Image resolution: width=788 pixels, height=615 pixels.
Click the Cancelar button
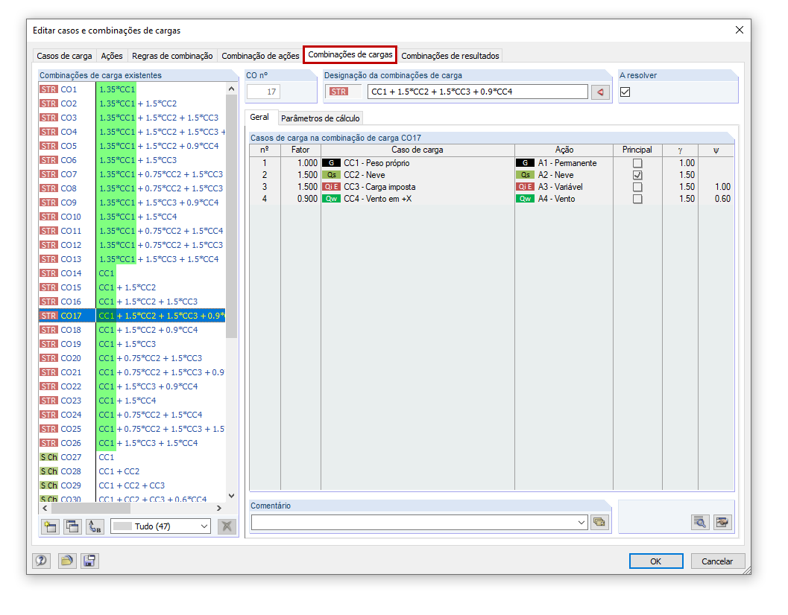point(717,561)
